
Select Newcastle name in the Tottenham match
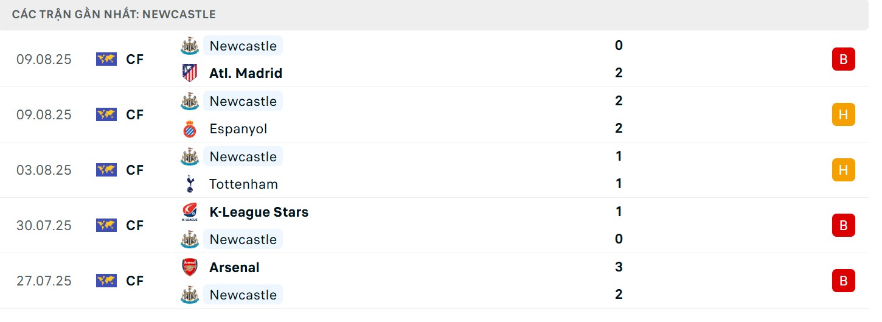[243, 156]
